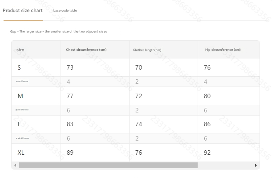
Task: Switch to Product size chart tab
Action: [23, 11]
